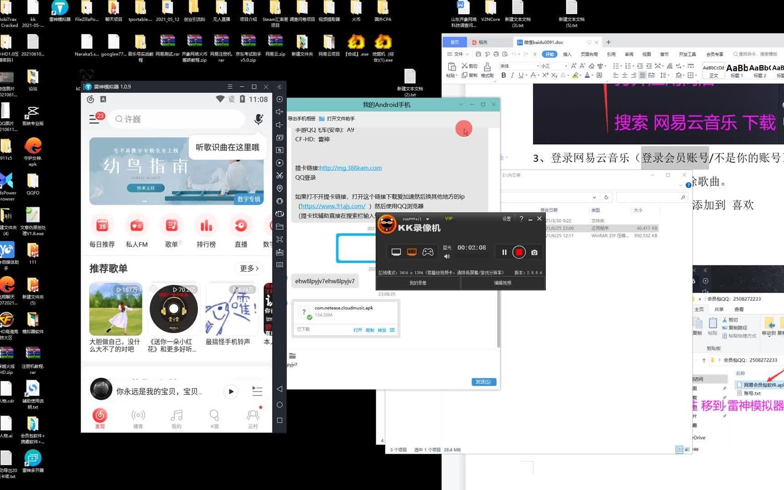Open the font name 宋体 dropdown

538,66
